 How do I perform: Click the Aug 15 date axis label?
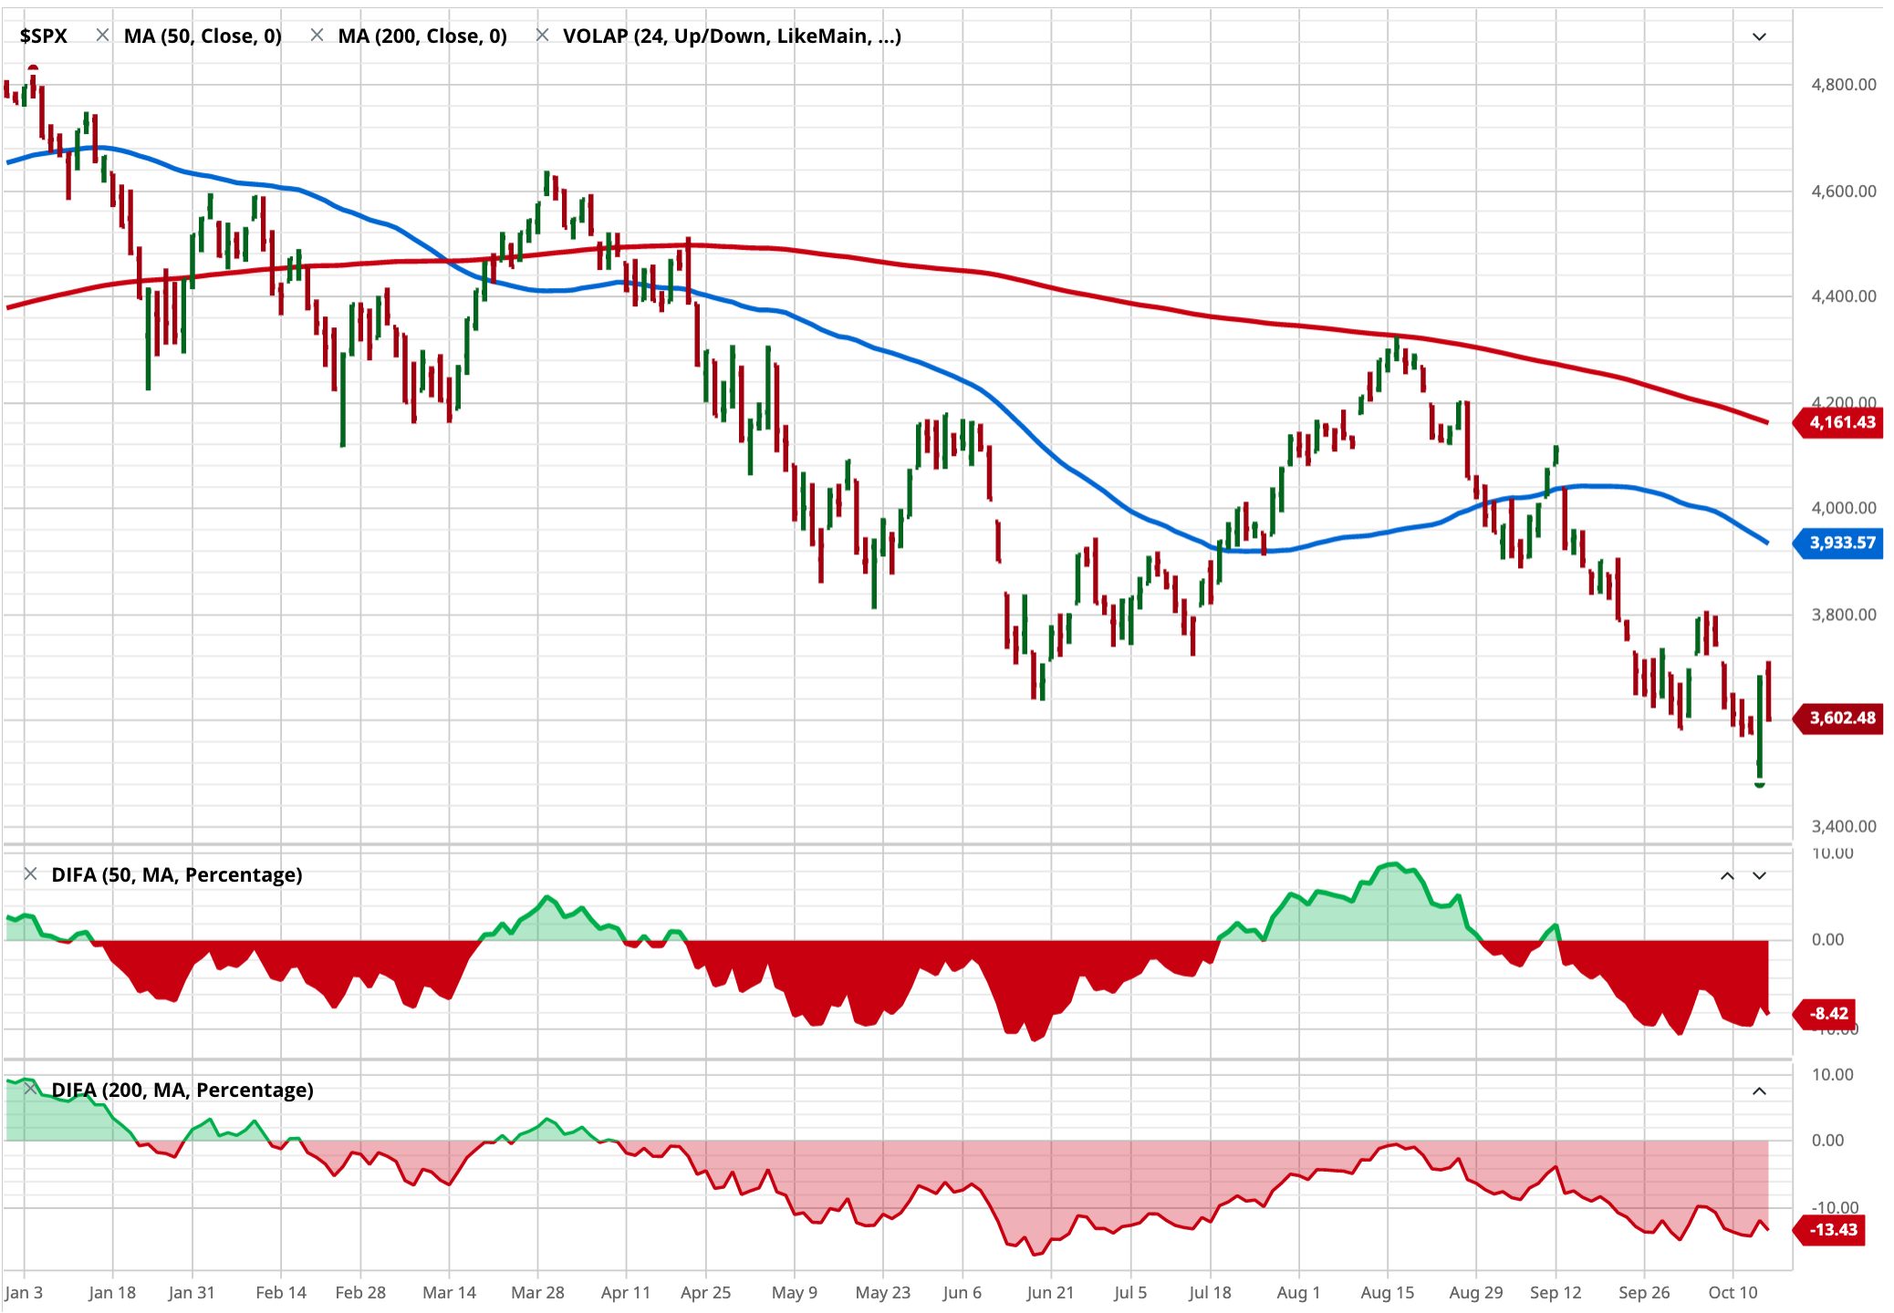click(1387, 1292)
